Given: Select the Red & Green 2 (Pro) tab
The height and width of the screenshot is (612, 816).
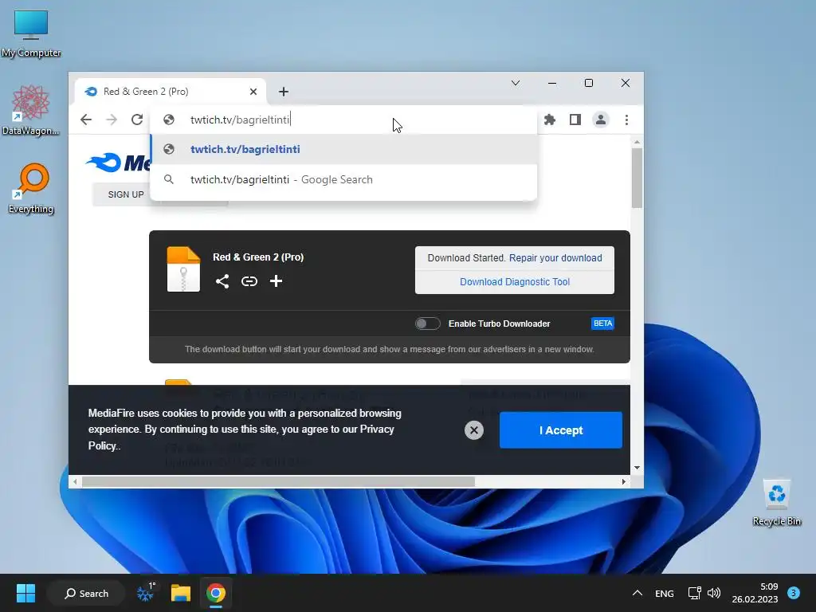Looking at the screenshot, I should 171,92.
